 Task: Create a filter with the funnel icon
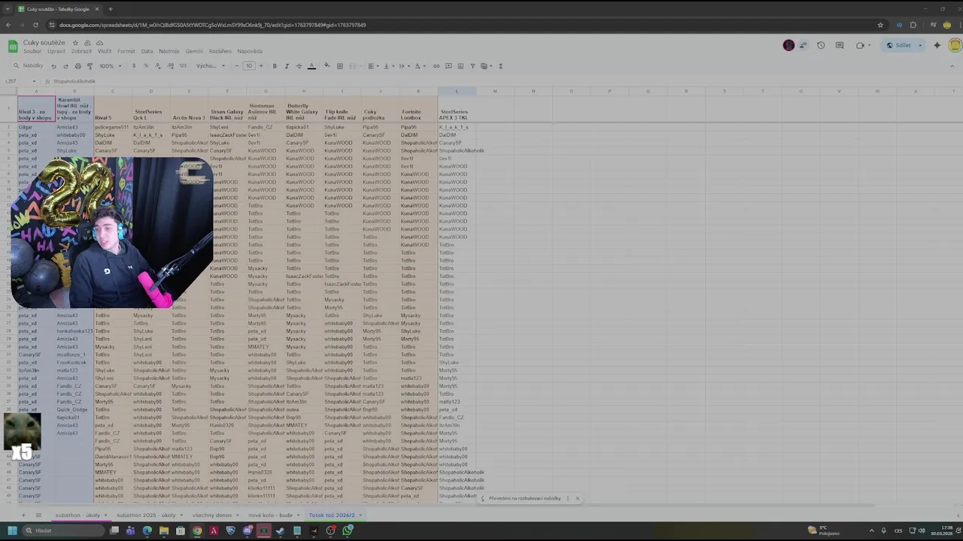472,66
